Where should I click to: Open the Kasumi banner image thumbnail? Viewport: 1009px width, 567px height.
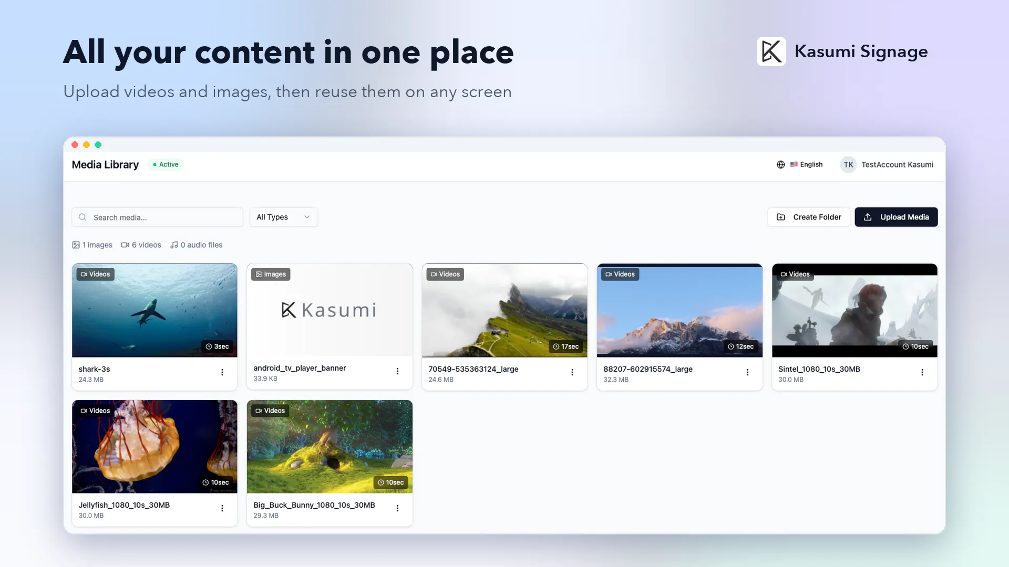pyautogui.click(x=330, y=310)
